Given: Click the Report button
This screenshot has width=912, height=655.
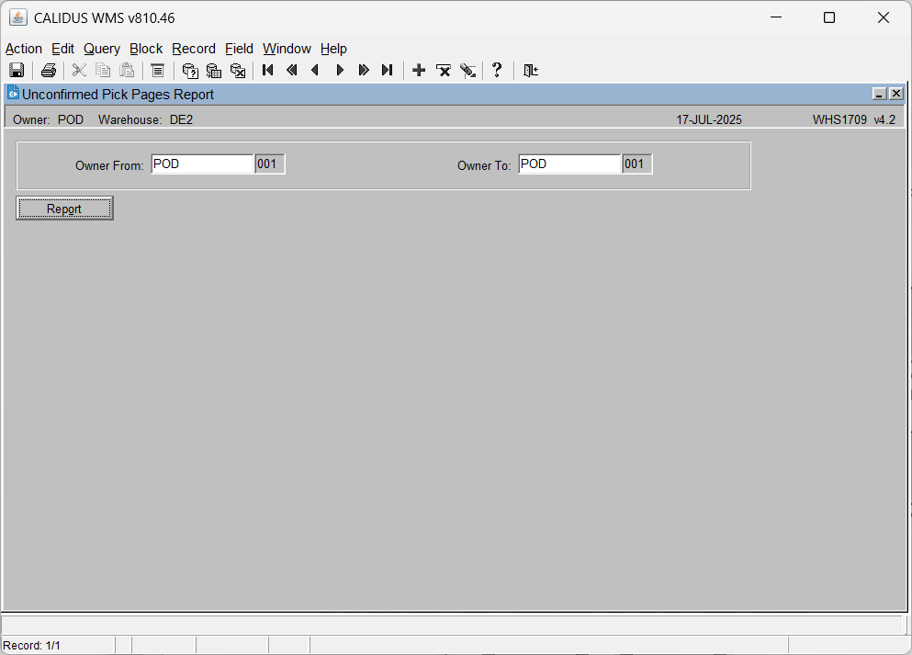Looking at the screenshot, I should click(64, 209).
